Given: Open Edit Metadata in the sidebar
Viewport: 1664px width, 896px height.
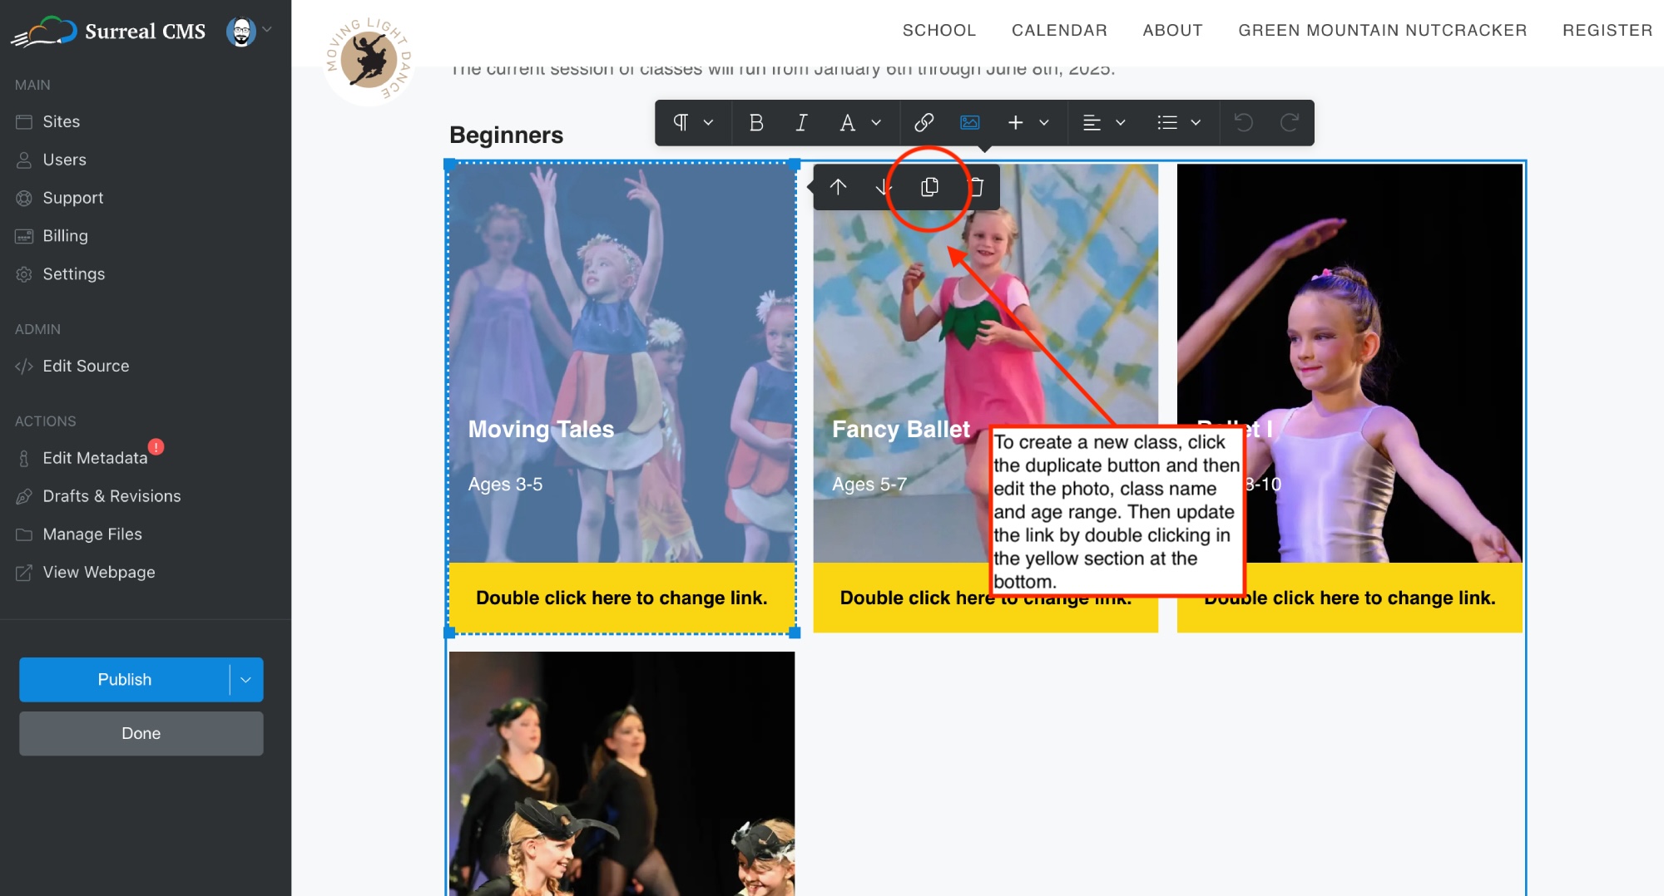Looking at the screenshot, I should pyautogui.click(x=95, y=458).
